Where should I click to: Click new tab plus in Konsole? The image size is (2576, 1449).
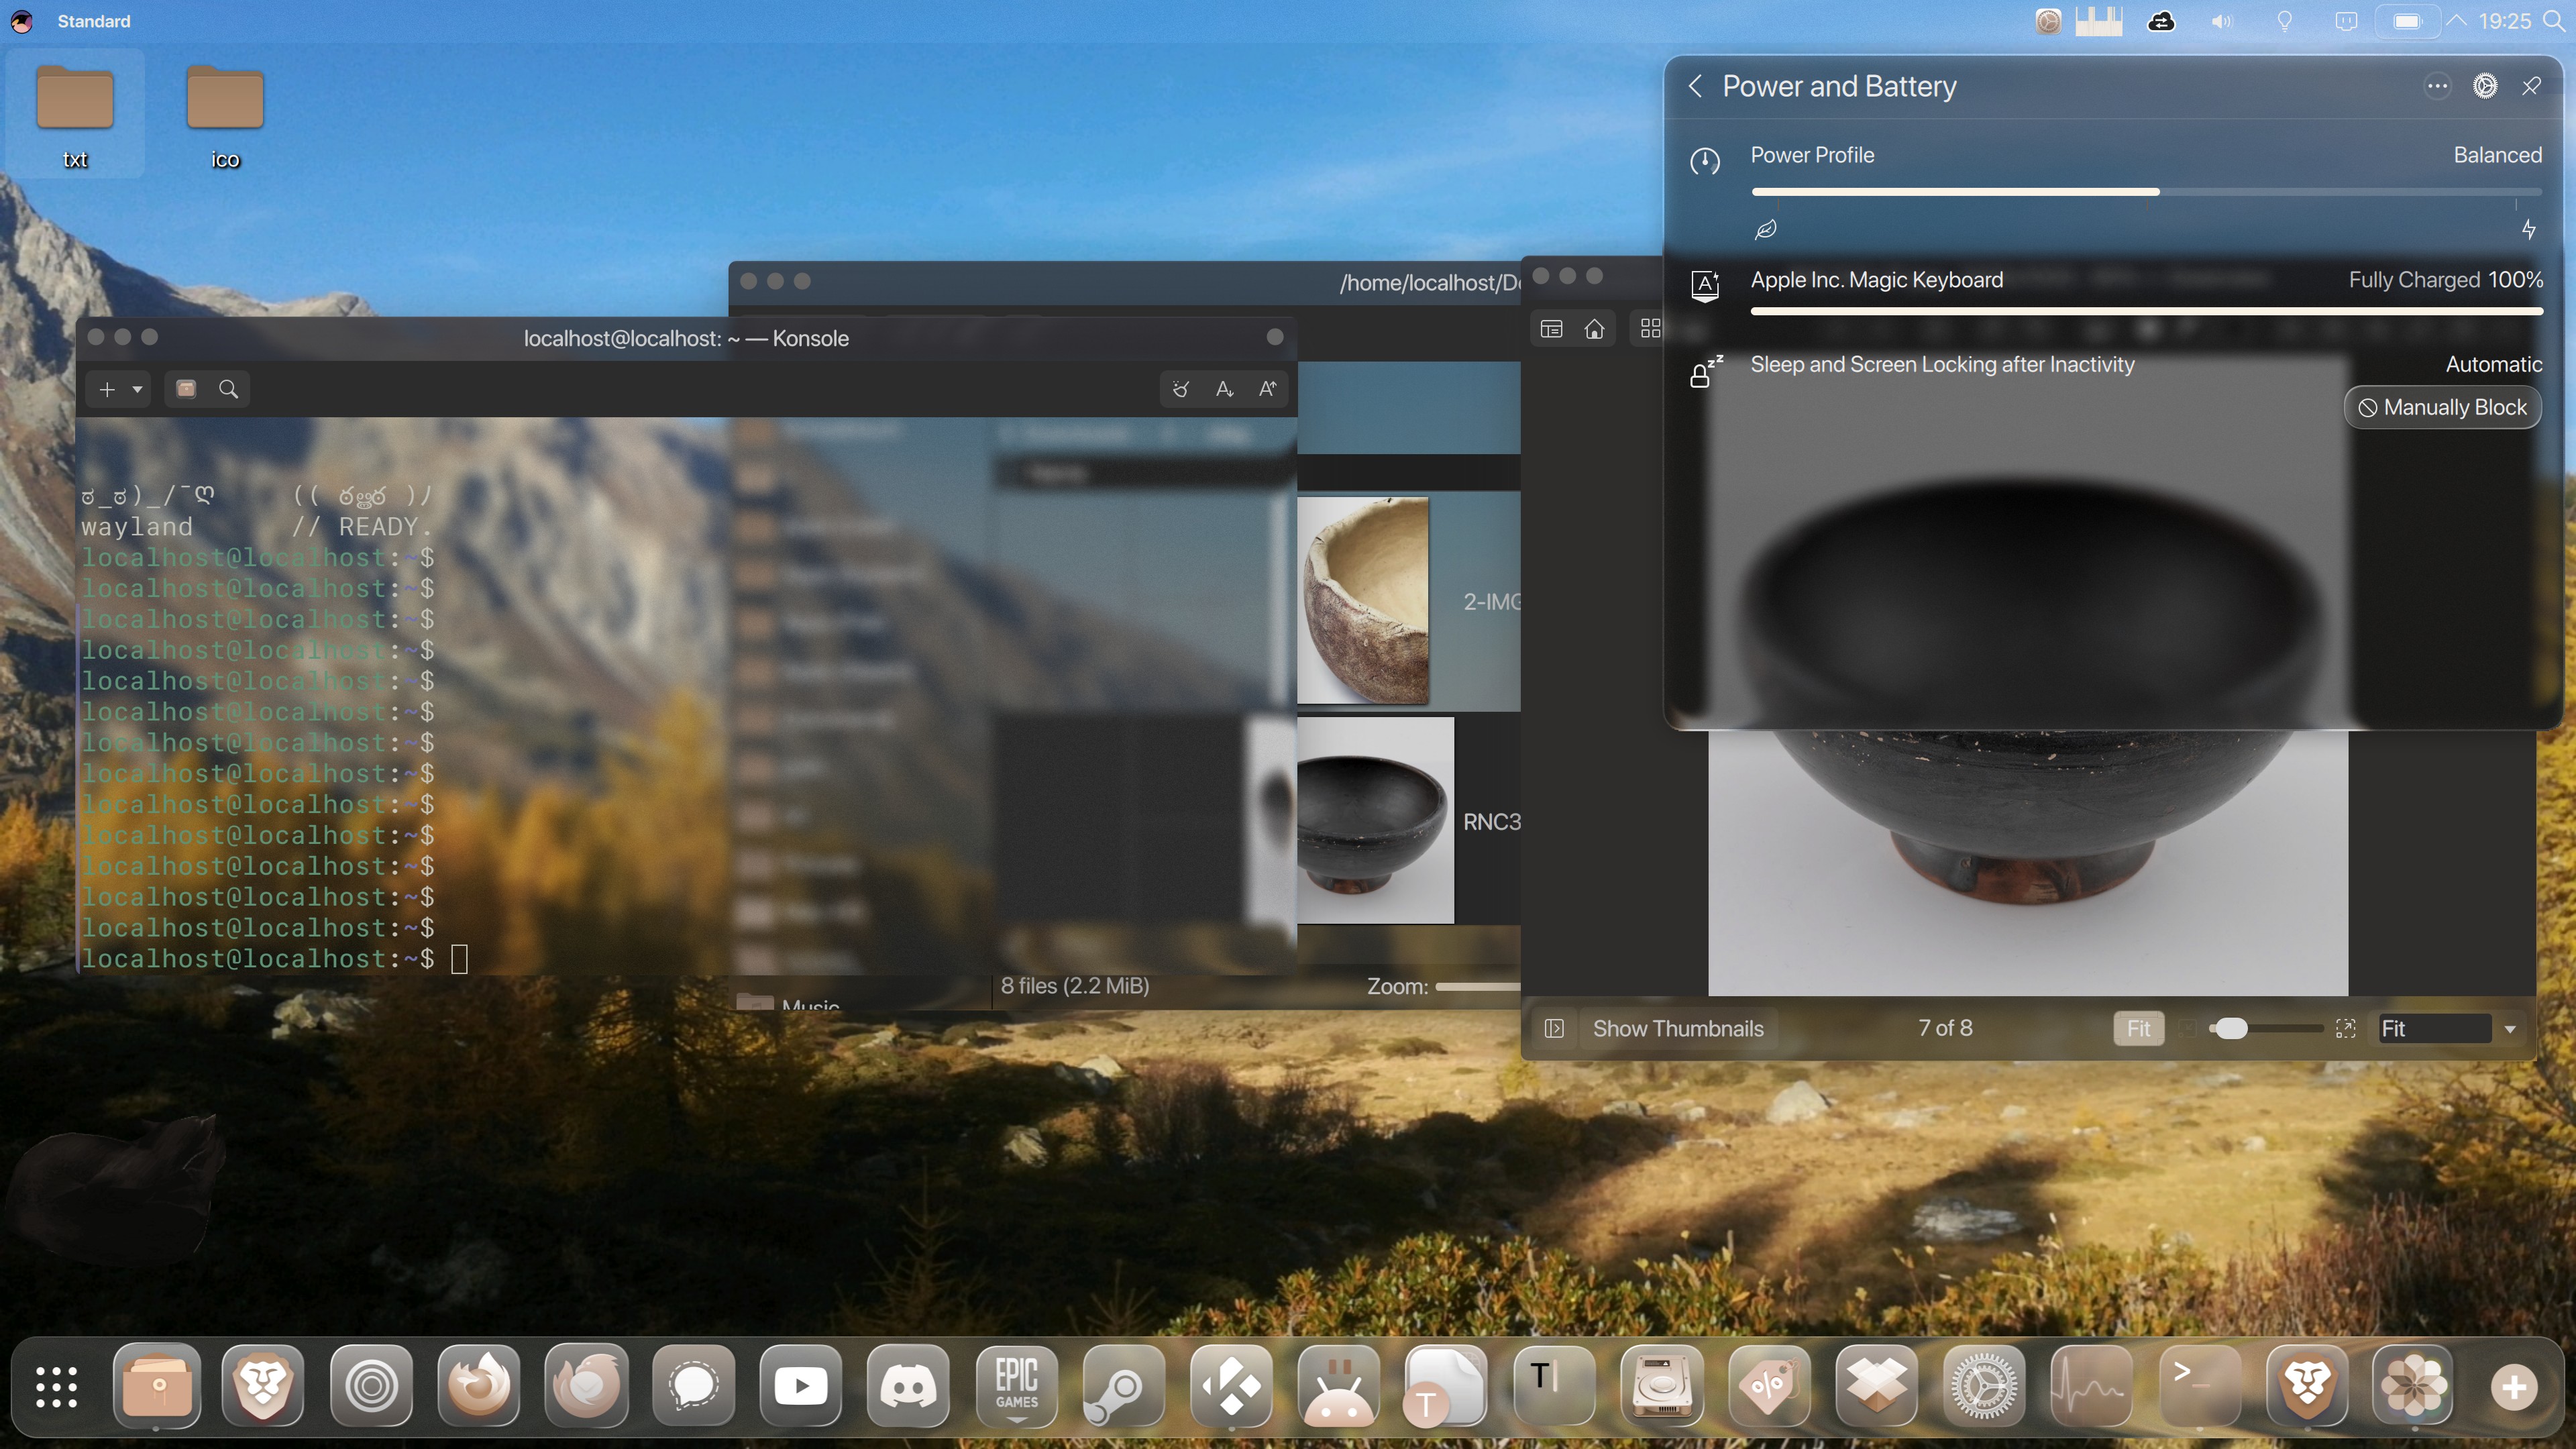click(x=107, y=389)
